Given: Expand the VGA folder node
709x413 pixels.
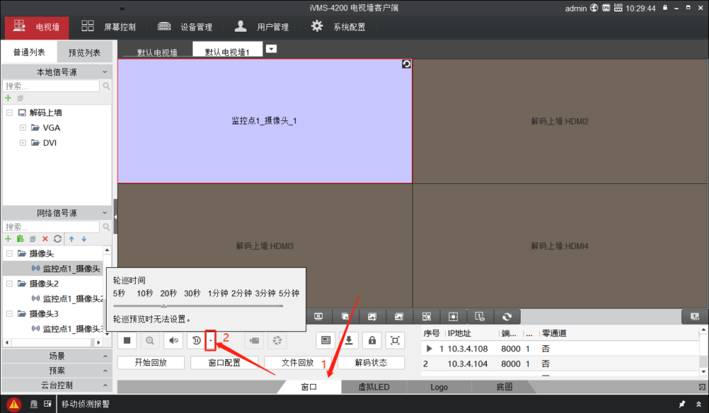Looking at the screenshot, I should tap(23, 128).
